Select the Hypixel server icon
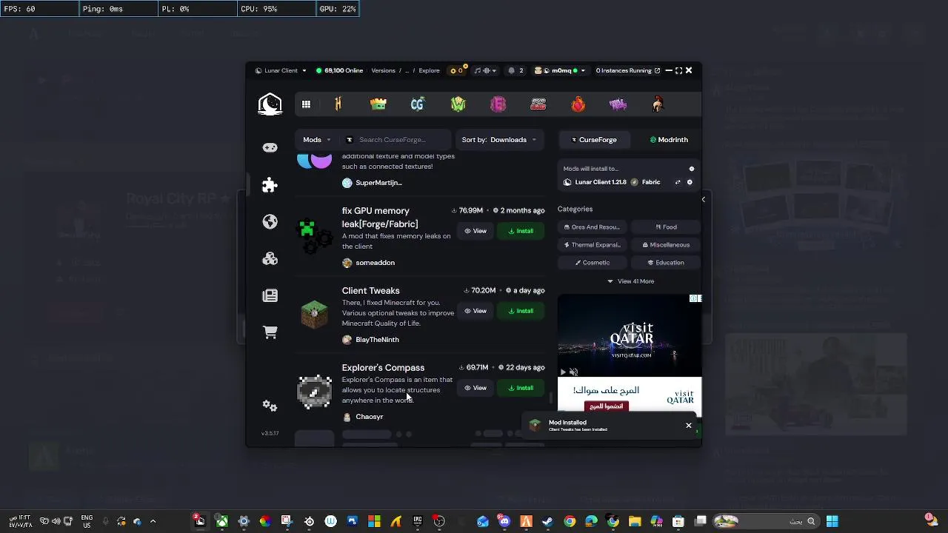This screenshot has height=533, width=948. [338, 104]
